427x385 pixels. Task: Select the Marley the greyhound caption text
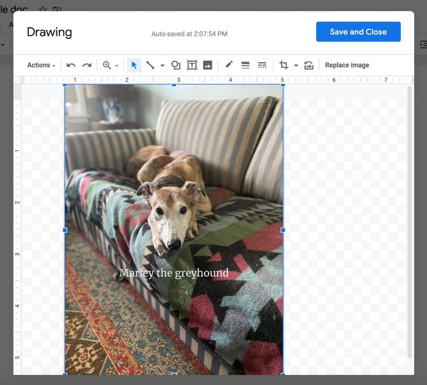pos(173,272)
